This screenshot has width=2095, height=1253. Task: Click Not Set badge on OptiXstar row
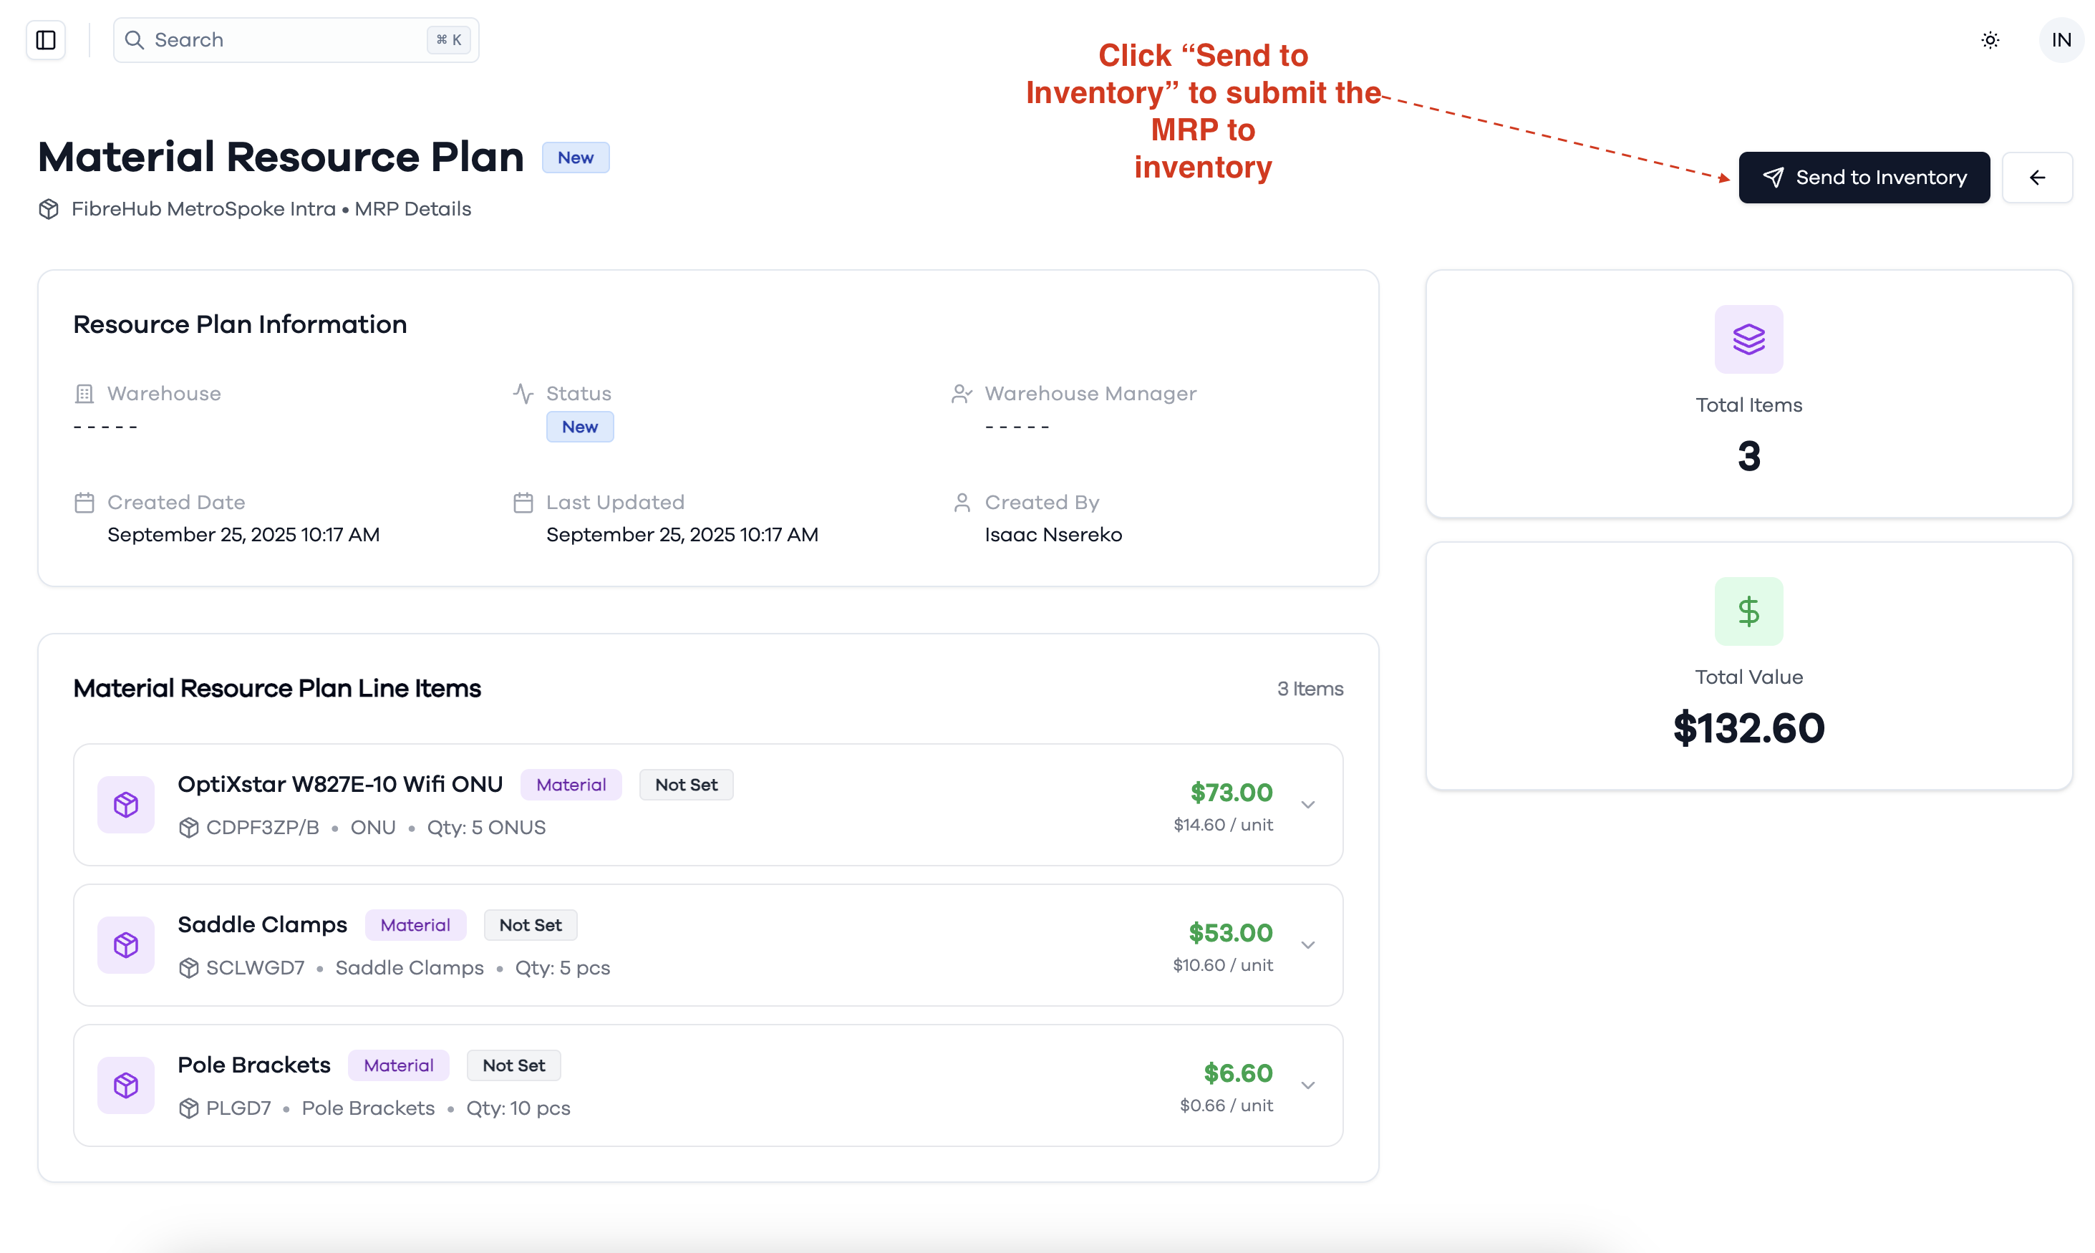(x=686, y=785)
